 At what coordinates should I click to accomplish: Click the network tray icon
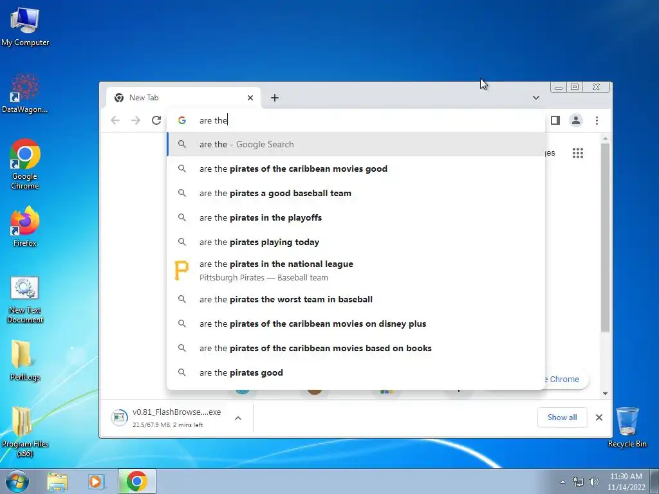(579, 482)
